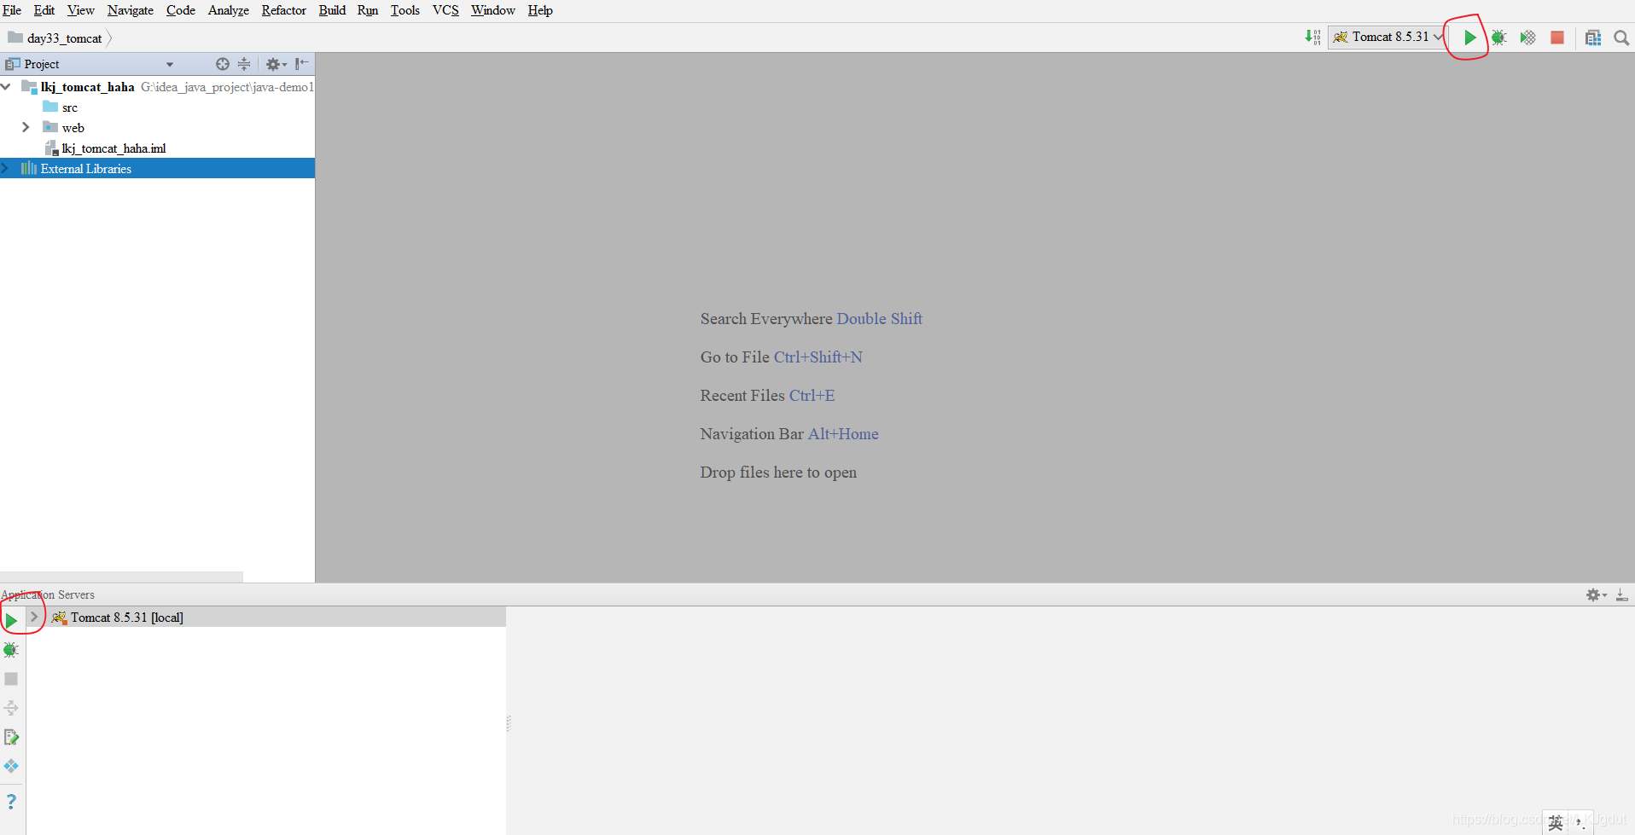Click the Recent Files Ctrl+E hint
The height and width of the screenshot is (835, 1635).
click(768, 396)
